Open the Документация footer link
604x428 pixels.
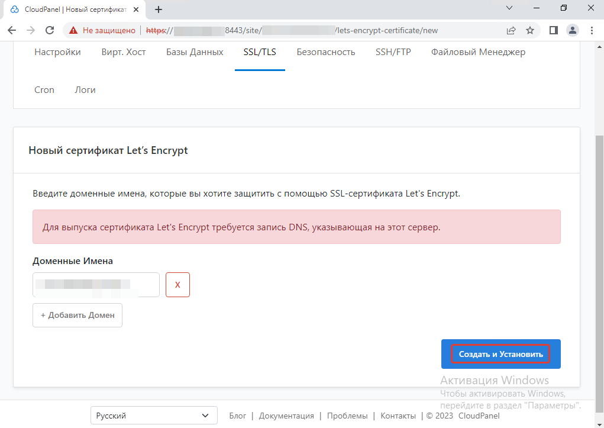pos(286,416)
